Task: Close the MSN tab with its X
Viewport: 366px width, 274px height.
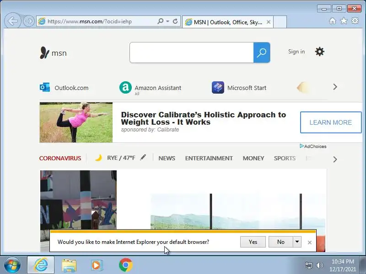Action: point(269,22)
